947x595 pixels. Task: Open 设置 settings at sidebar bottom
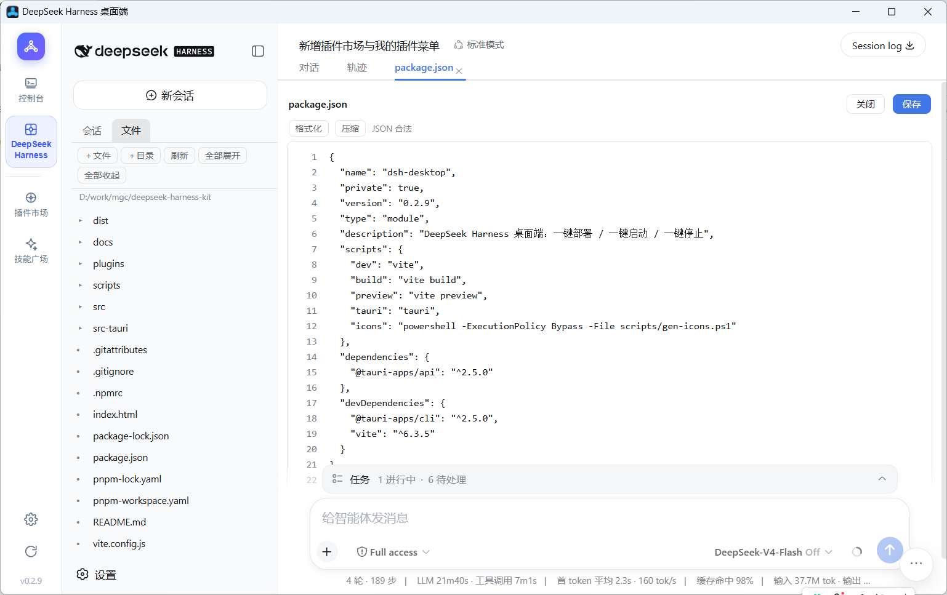pos(97,575)
